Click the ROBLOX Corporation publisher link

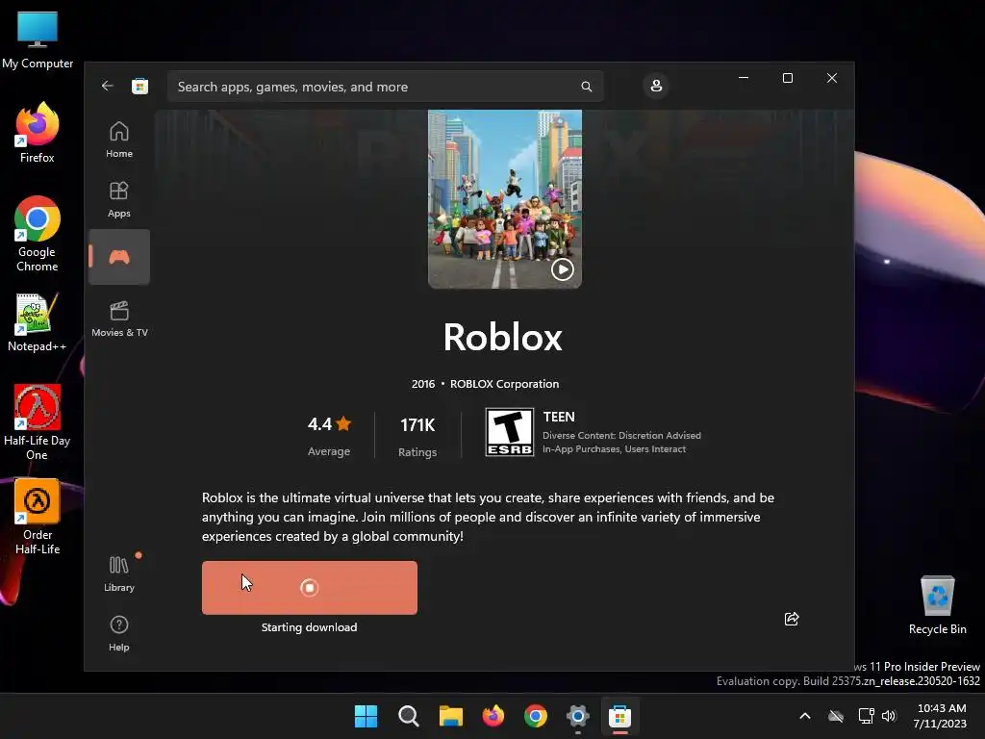click(504, 384)
